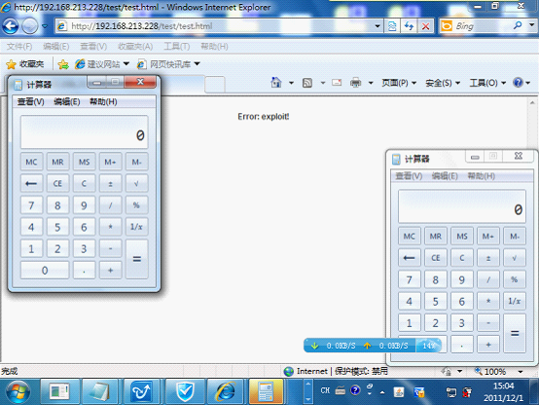Click the IE Home icon in command bar
The image size is (539, 405).
tap(276, 83)
